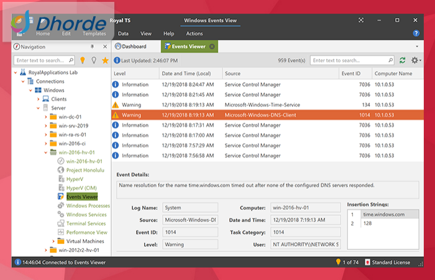Toggle the outlined lightbulb icon in Navigation

click(93, 60)
